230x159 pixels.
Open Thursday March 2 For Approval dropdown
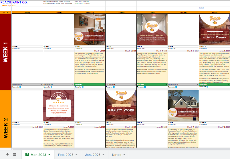[135, 84]
